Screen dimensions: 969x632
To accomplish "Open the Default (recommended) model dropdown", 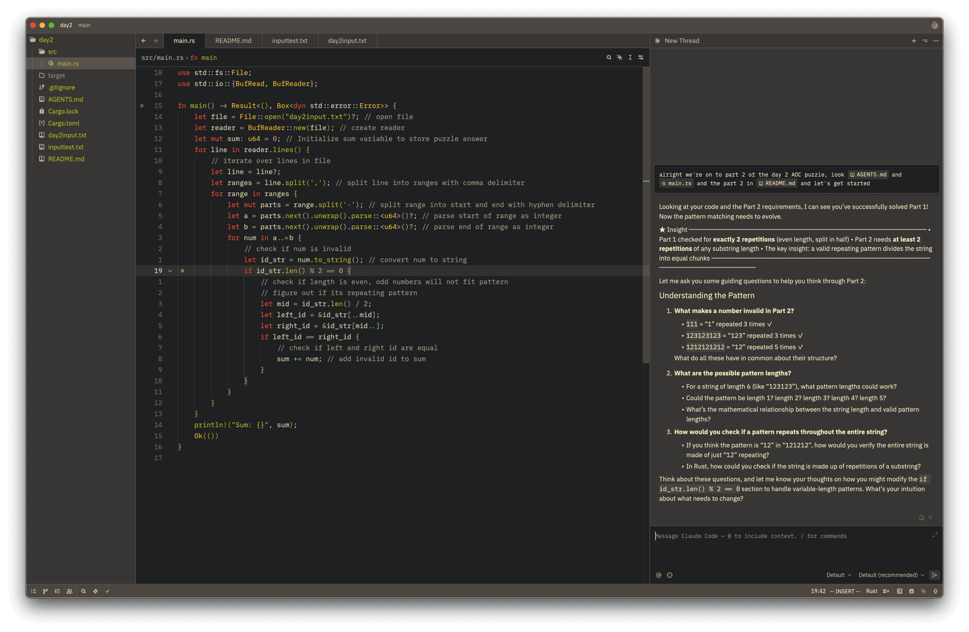I will coord(891,575).
